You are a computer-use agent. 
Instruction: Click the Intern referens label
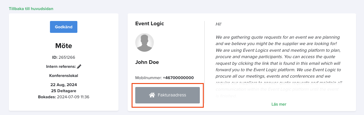click(61, 67)
